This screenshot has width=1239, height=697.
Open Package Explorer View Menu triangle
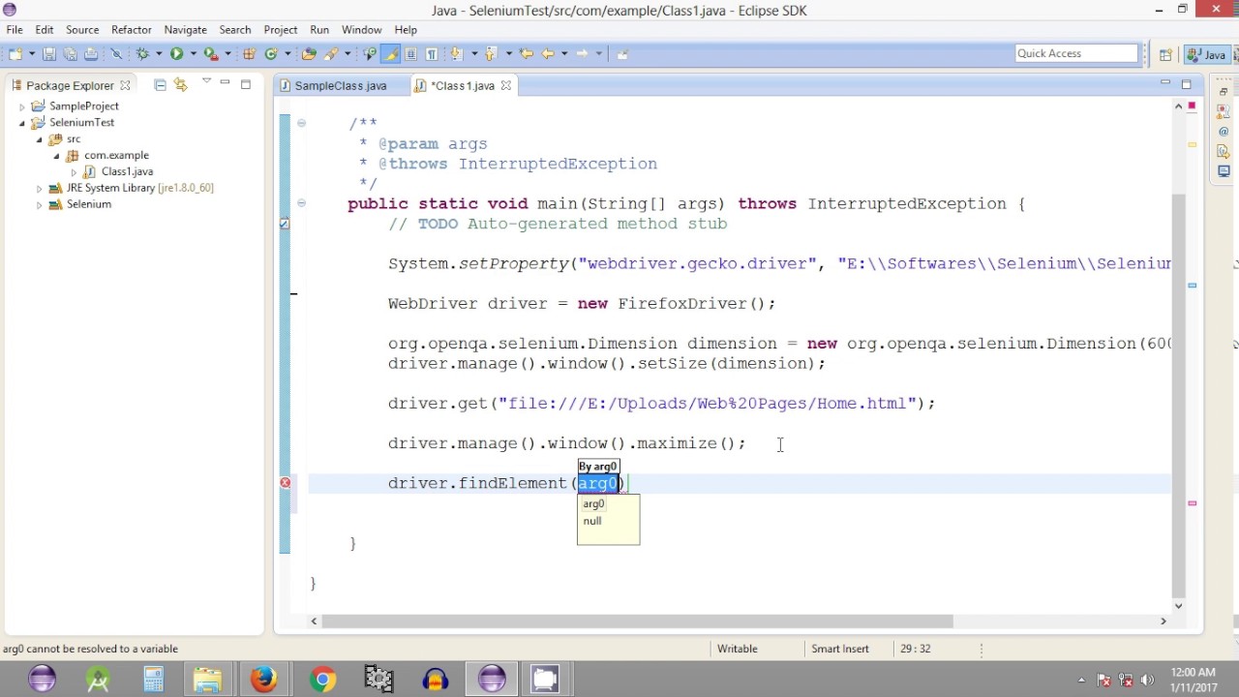206,82
